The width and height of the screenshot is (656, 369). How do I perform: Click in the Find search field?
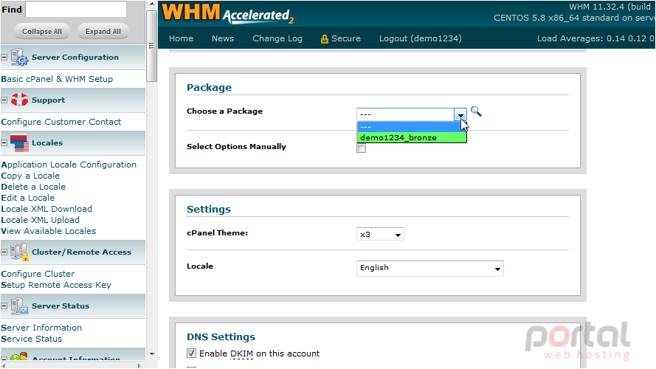[76, 9]
